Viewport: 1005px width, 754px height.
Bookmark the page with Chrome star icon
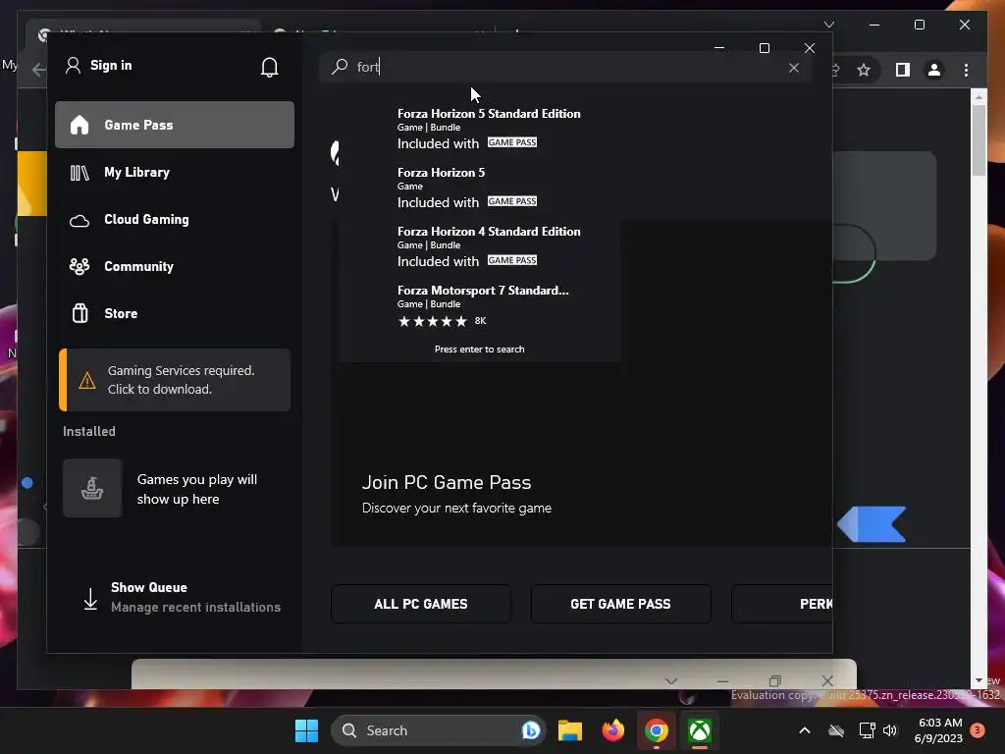(864, 70)
